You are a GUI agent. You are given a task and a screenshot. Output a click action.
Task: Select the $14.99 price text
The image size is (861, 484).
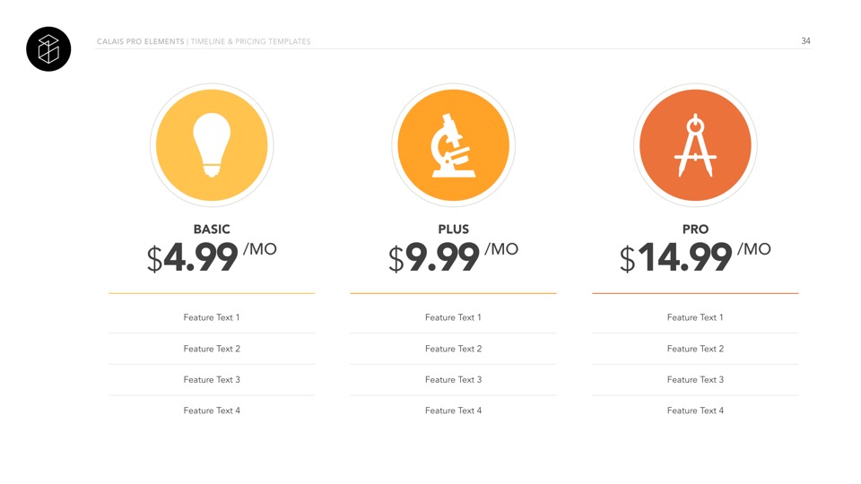pyautogui.click(x=676, y=258)
